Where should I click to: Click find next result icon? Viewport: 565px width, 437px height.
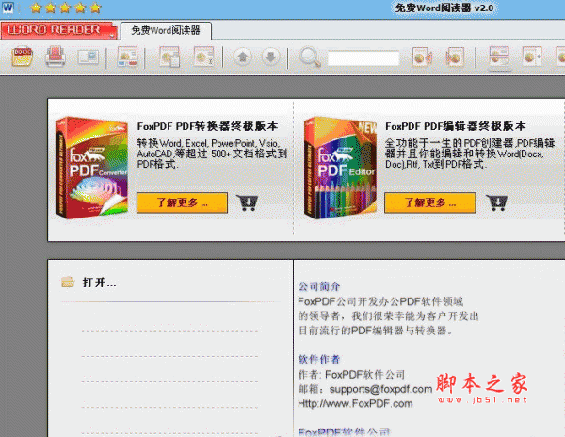tap(455, 57)
